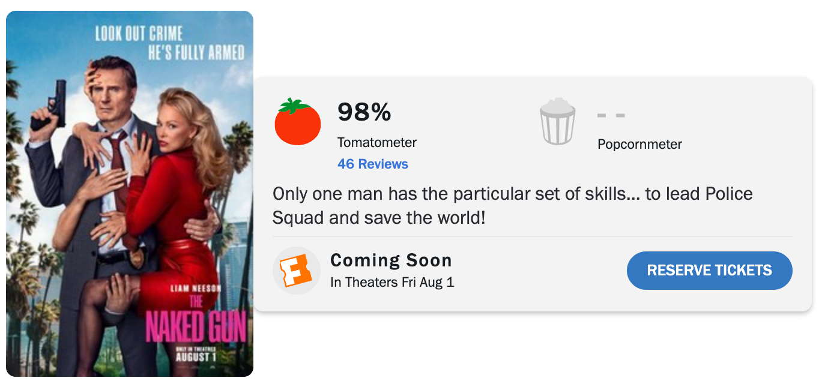819x384 pixels.
Task: Click the Tomatometer label
Action: (x=377, y=143)
